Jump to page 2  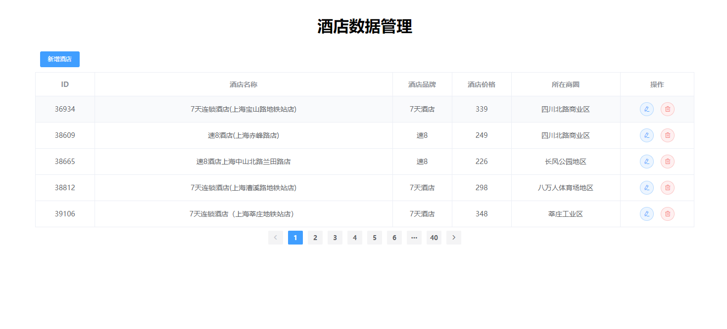(x=315, y=238)
